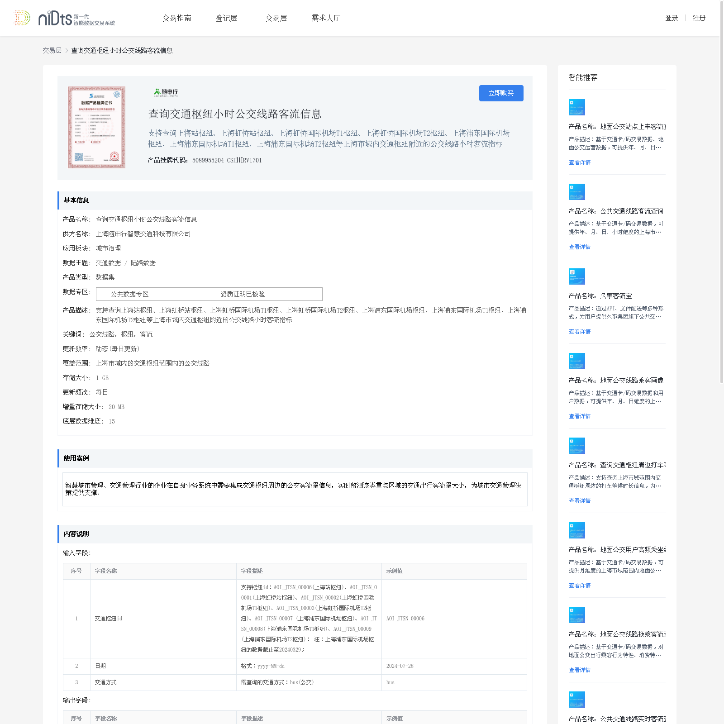Open icon for 久事客流宝 product
724x724 pixels.
click(x=577, y=276)
